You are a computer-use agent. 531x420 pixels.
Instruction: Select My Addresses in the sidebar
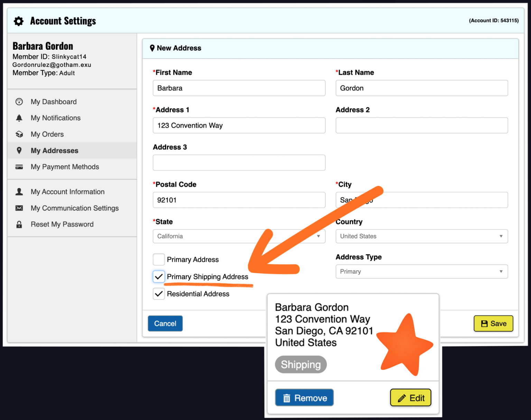pyautogui.click(x=54, y=150)
